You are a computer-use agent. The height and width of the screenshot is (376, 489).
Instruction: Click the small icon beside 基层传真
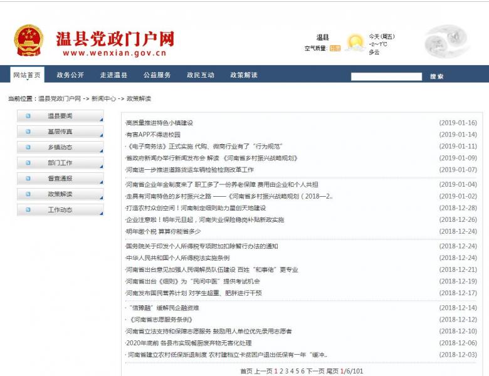[x=28, y=132]
